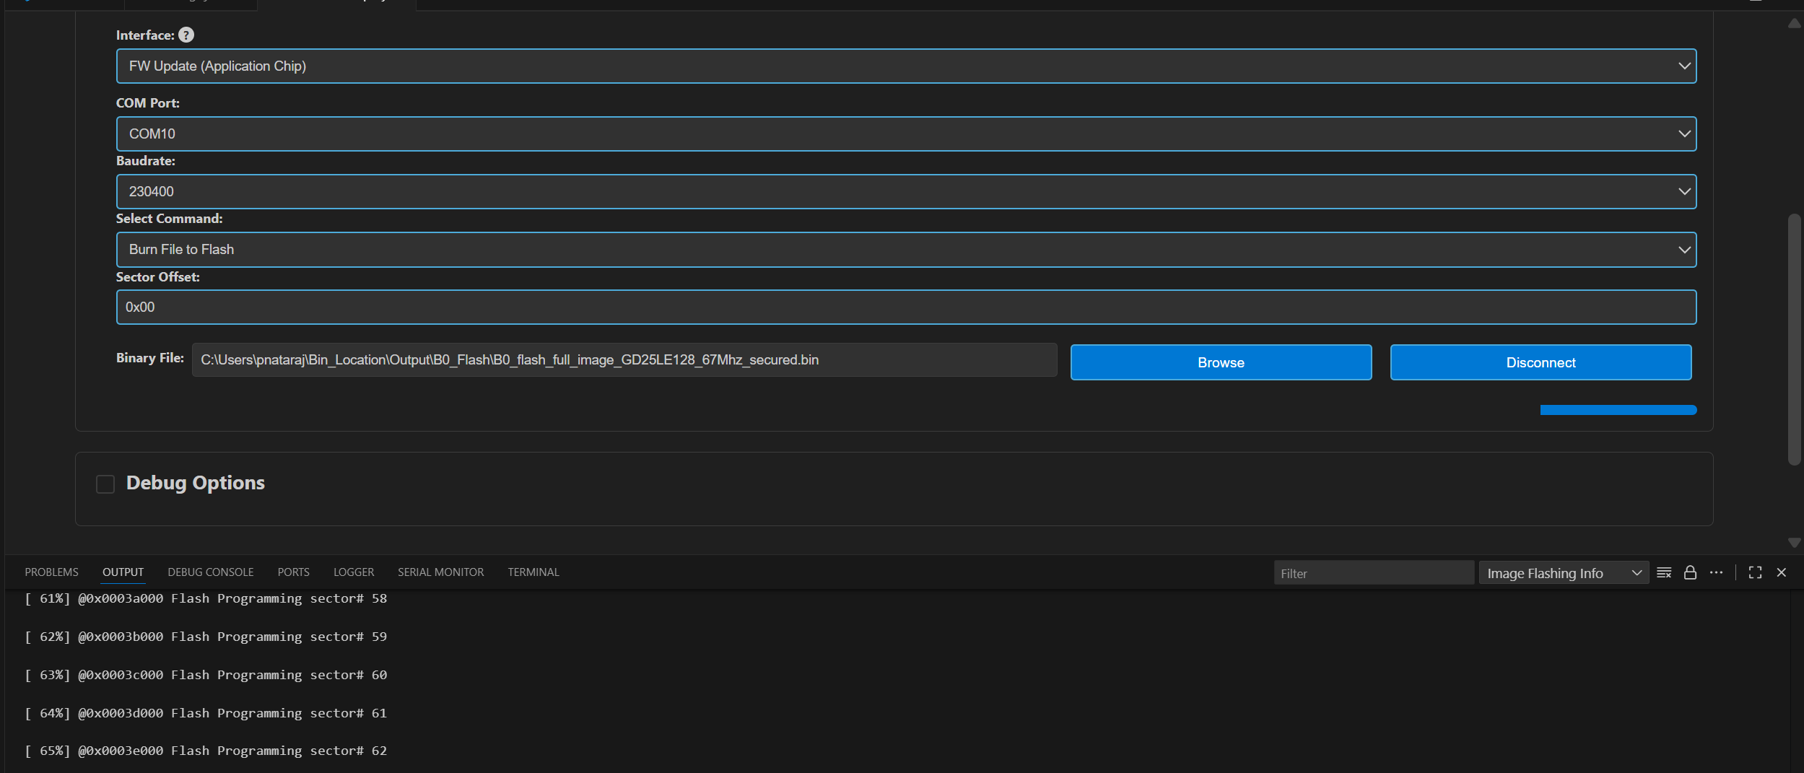Enable the Debug Options checkbox
The height and width of the screenshot is (773, 1804).
pos(105,484)
